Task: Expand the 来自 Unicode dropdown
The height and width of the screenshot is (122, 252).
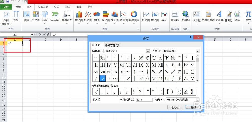Action: click(x=197, y=100)
